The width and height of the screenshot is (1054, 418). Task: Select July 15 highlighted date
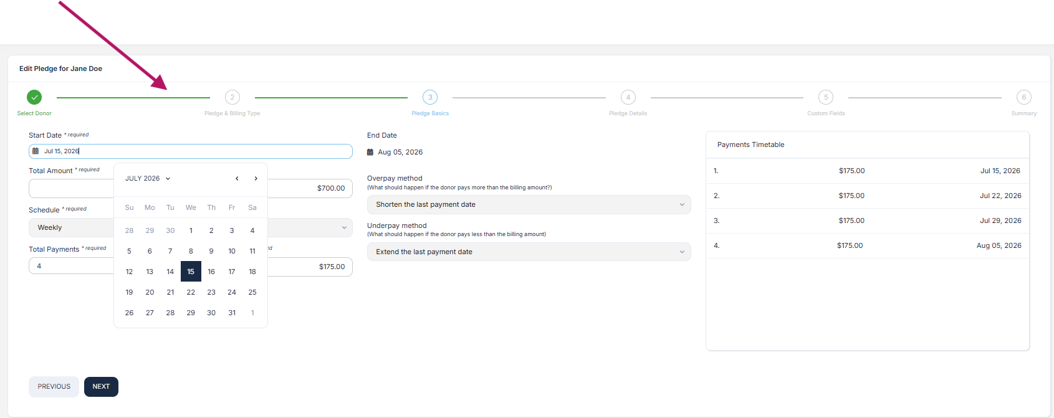tap(191, 272)
